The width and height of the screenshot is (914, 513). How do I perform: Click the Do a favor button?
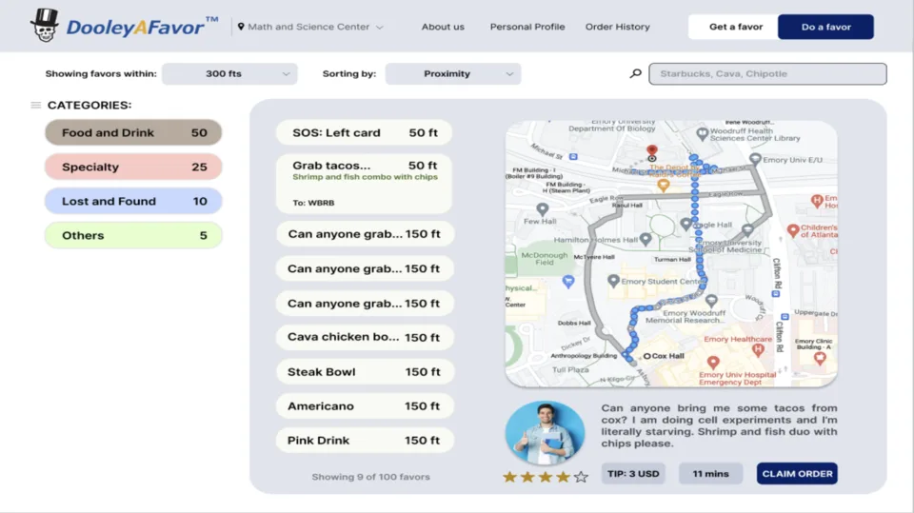click(x=825, y=27)
